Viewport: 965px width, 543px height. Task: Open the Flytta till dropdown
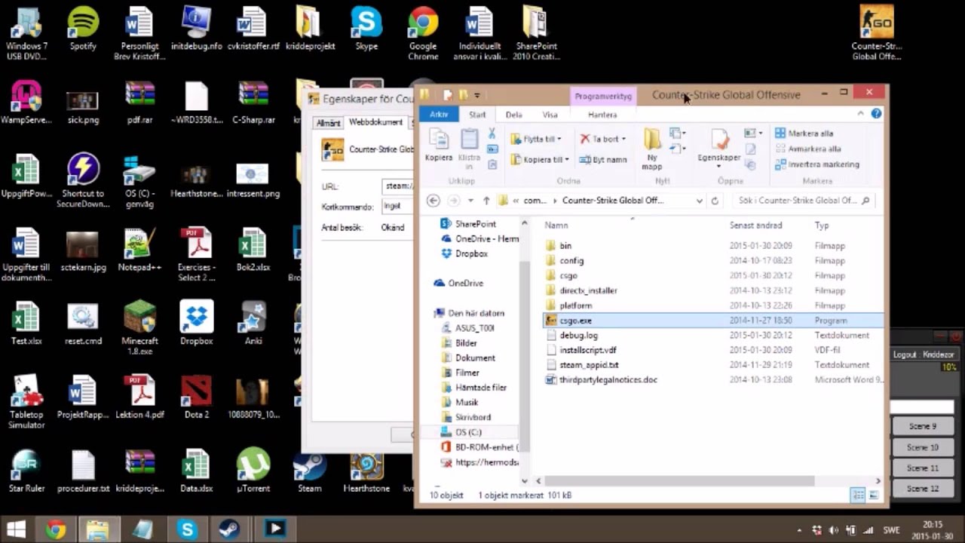pyautogui.click(x=559, y=140)
